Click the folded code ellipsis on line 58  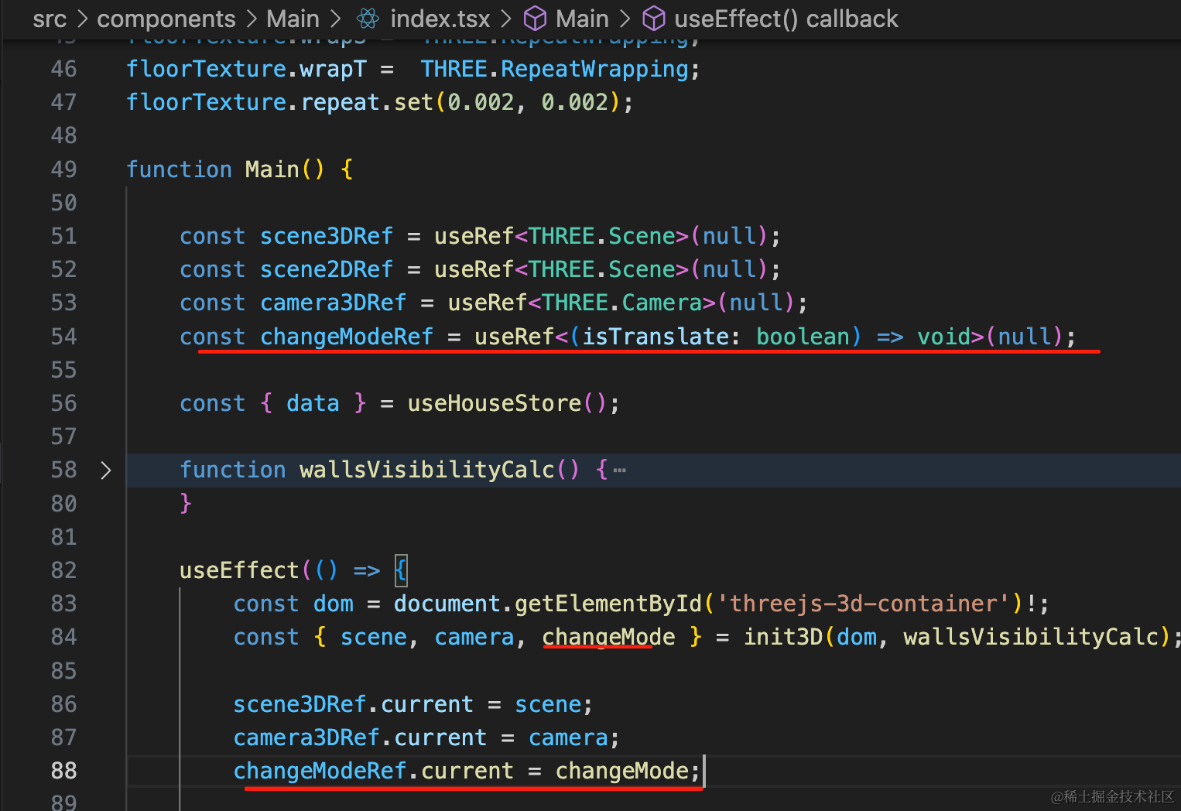(619, 470)
